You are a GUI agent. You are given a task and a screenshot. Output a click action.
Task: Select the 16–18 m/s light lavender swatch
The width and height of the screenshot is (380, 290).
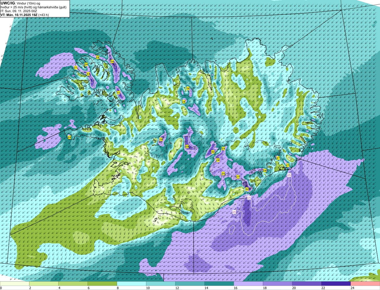pos(248,283)
